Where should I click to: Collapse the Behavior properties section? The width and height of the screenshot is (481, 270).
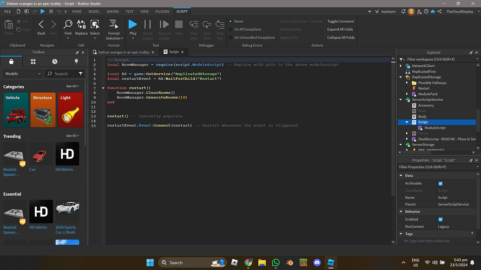[x=401, y=212]
